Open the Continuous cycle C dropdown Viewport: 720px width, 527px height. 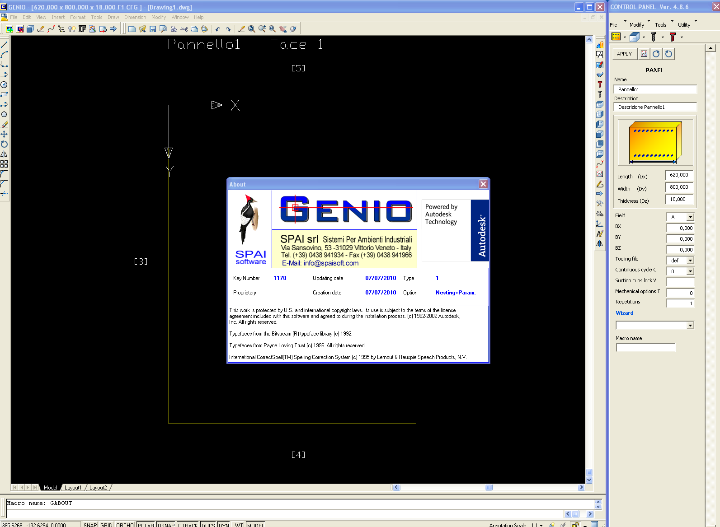tap(690, 271)
